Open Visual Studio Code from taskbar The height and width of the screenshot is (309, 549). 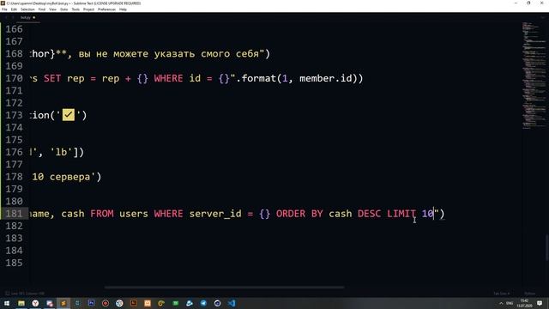232,303
